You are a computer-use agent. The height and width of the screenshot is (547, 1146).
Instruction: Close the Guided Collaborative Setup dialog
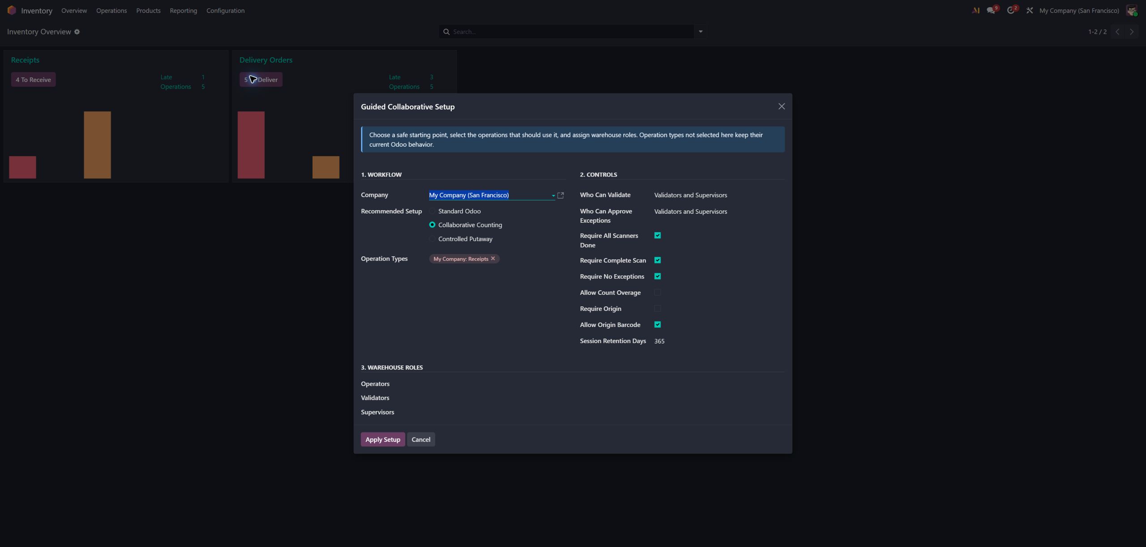(781, 106)
